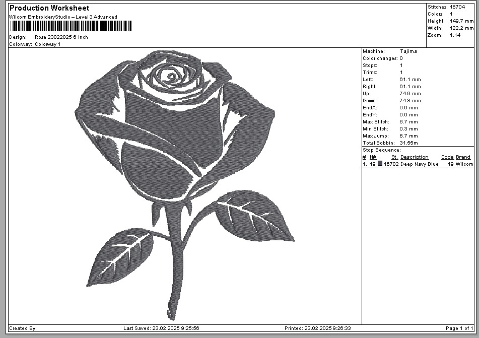Click the Stitches count 16704
This screenshot has width=479, height=338.
pos(458,7)
